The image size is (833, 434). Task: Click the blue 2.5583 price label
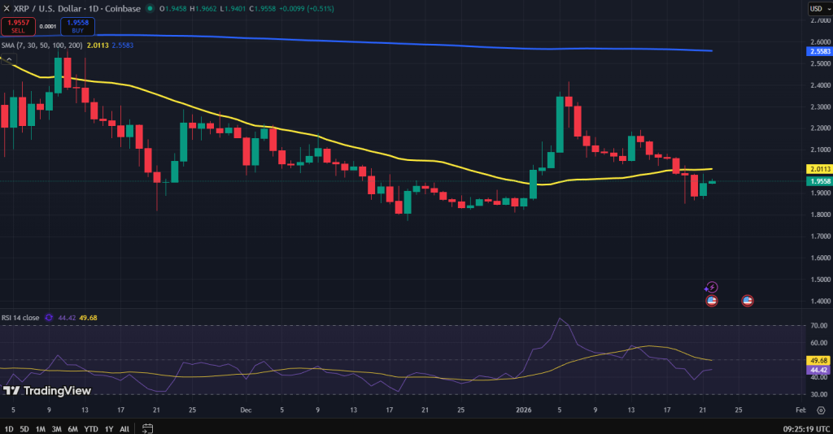(x=819, y=51)
